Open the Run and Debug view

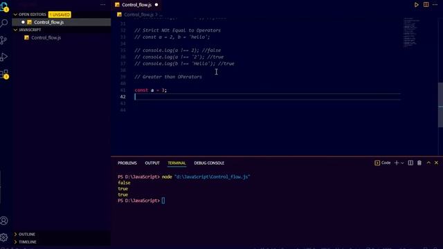click(4, 57)
